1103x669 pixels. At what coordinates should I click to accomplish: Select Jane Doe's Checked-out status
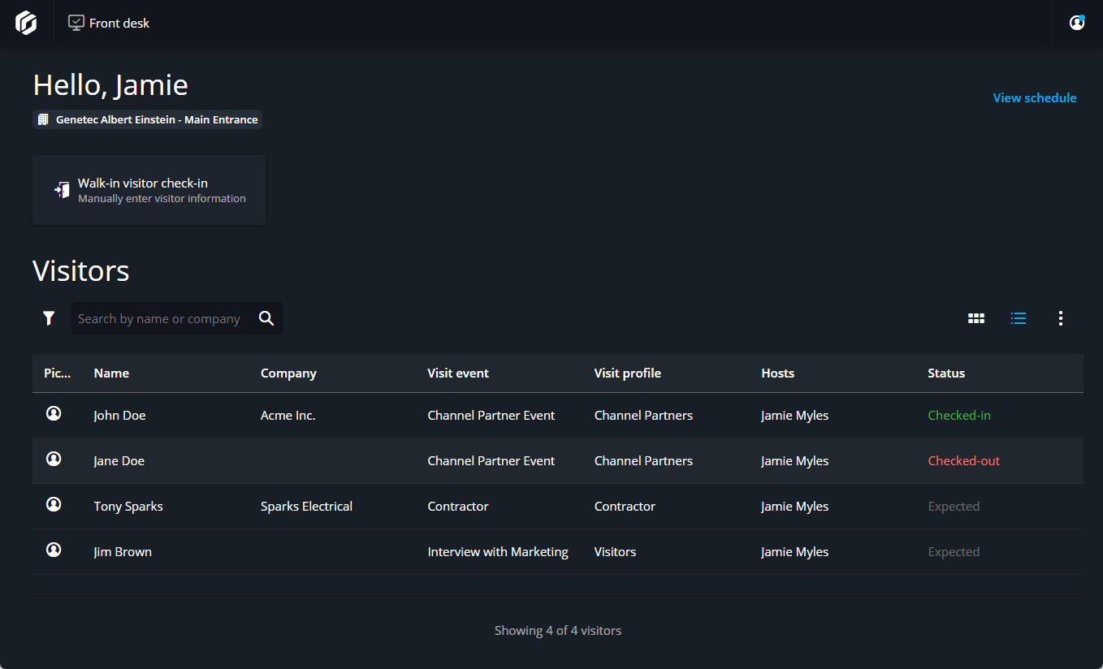pyautogui.click(x=963, y=461)
